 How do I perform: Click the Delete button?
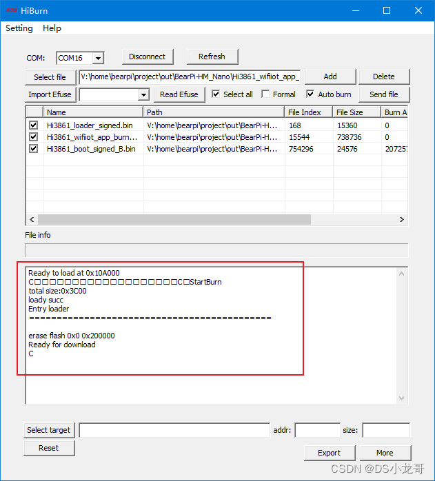pyautogui.click(x=384, y=76)
